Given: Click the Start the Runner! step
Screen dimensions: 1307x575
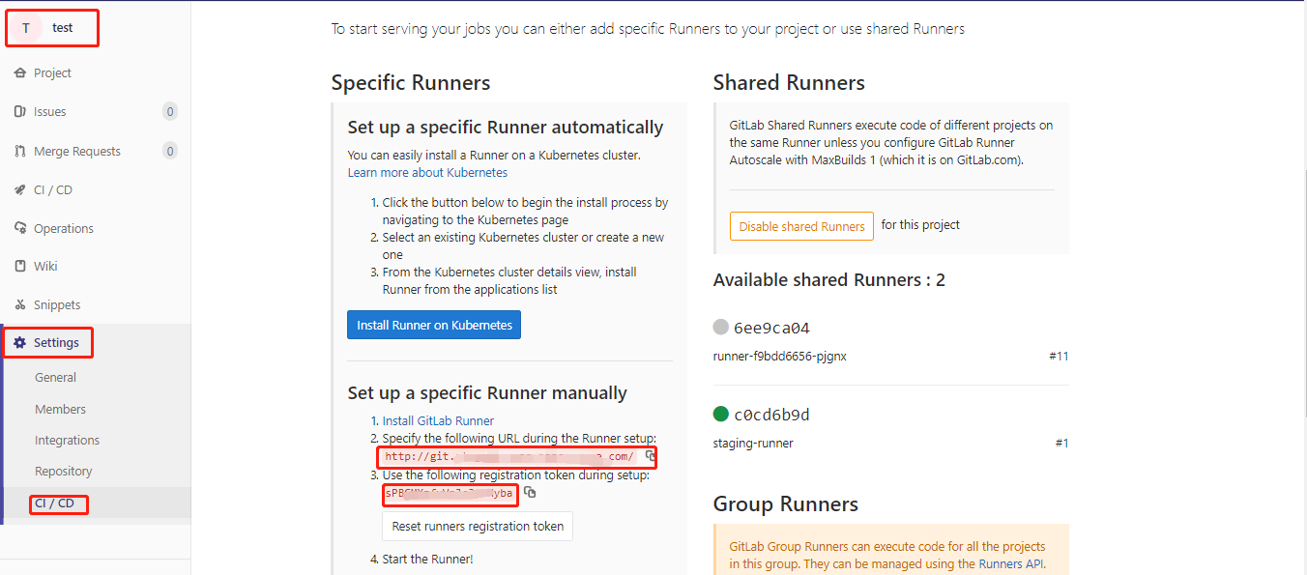Looking at the screenshot, I should click(x=428, y=560).
